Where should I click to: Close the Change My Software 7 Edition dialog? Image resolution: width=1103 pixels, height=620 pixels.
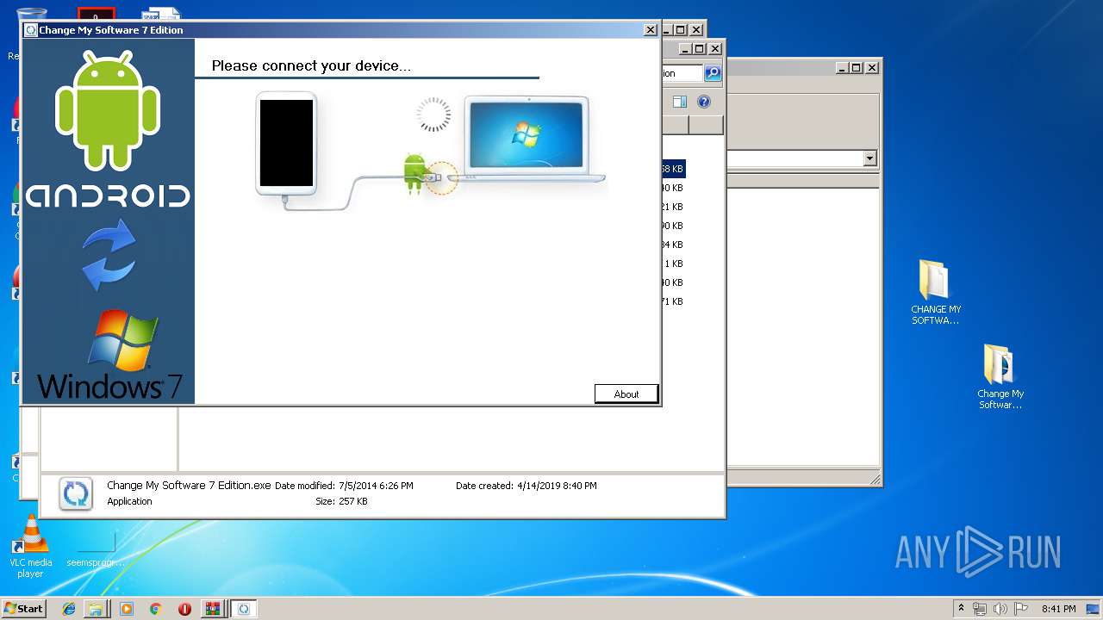[x=651, y=30]
